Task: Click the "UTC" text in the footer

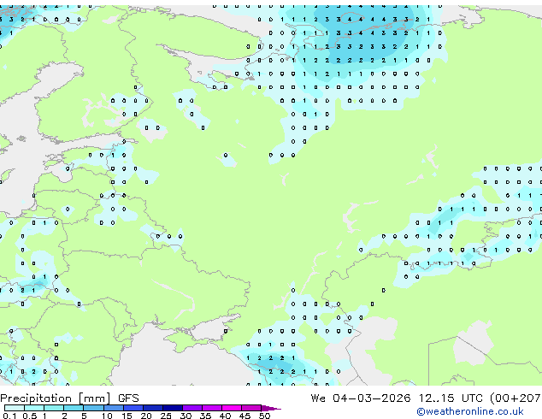Action: 472,398
